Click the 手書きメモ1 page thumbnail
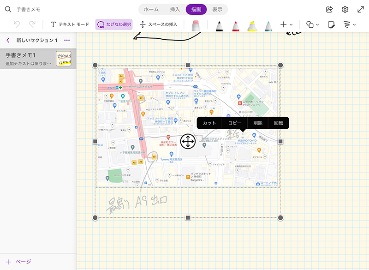Image resolution: width=369 pixels, height=270 pixels. (64, 59)
